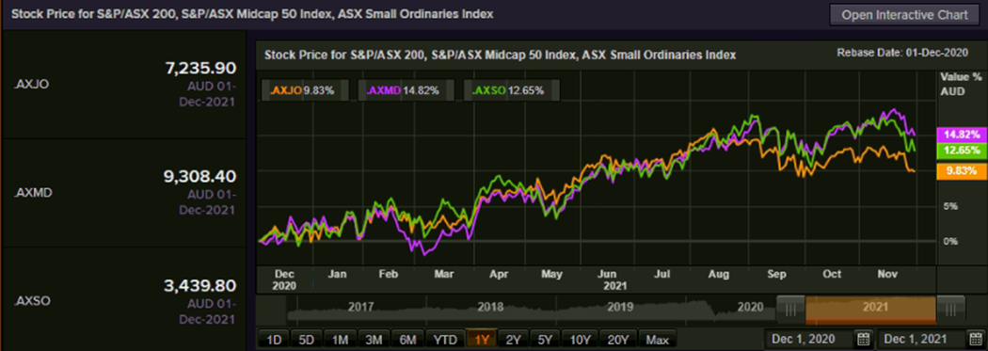Select the YTD range button

point(445,340)
